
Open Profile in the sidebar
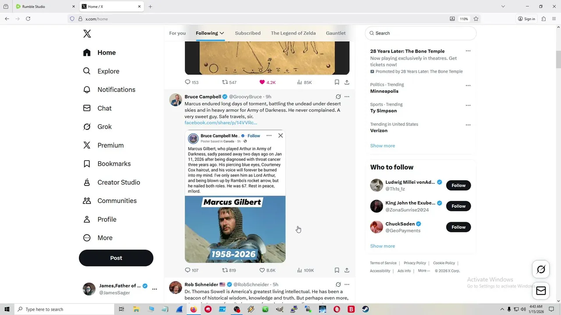[100, 219]
